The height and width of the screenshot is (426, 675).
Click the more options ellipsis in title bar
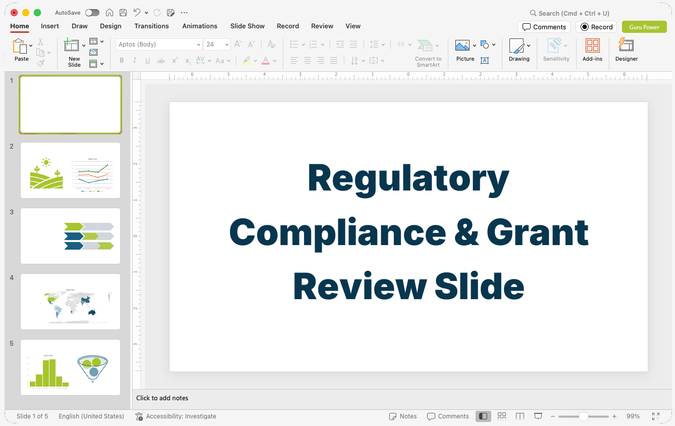click(184, 13)
